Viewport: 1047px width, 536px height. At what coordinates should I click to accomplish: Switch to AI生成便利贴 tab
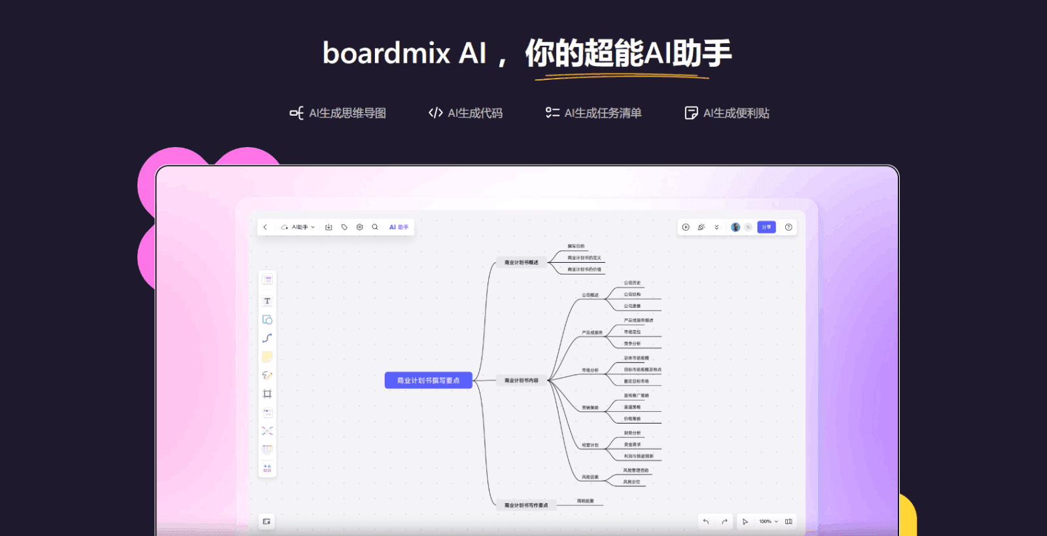726,113
